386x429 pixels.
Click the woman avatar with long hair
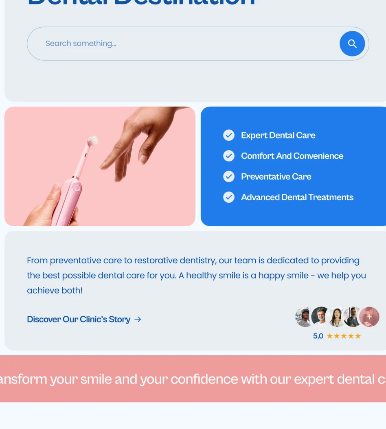click(336, 317)
